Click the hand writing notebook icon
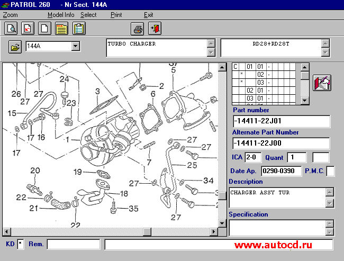344x261 pixels. (x=322, y=83)
